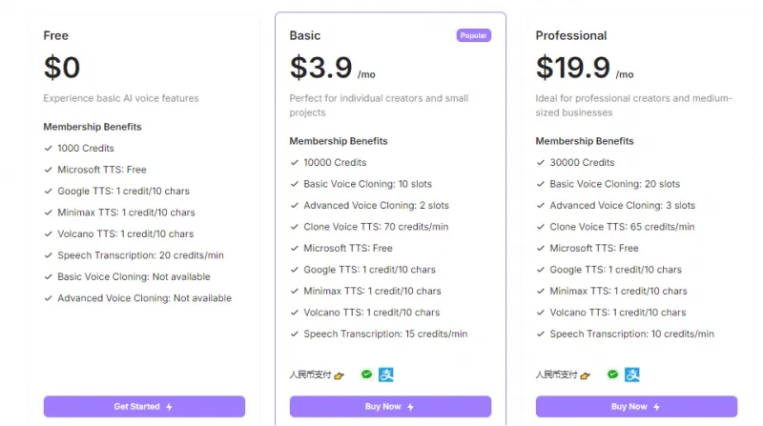Click checkmark beside Free plan's 1000 Credits
This screenshot has width=763, height=426.
pyautogui.click(x=48, y=149)
